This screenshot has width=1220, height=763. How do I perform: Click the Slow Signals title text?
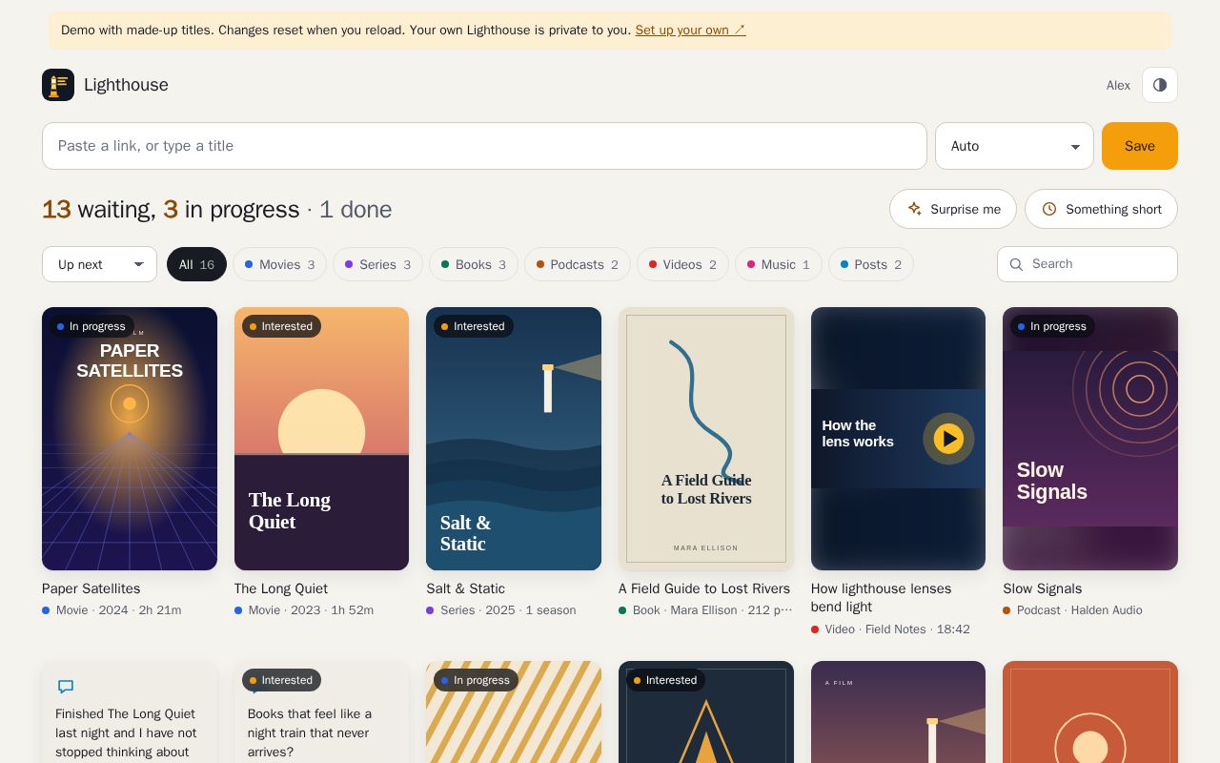(1043, 589)
